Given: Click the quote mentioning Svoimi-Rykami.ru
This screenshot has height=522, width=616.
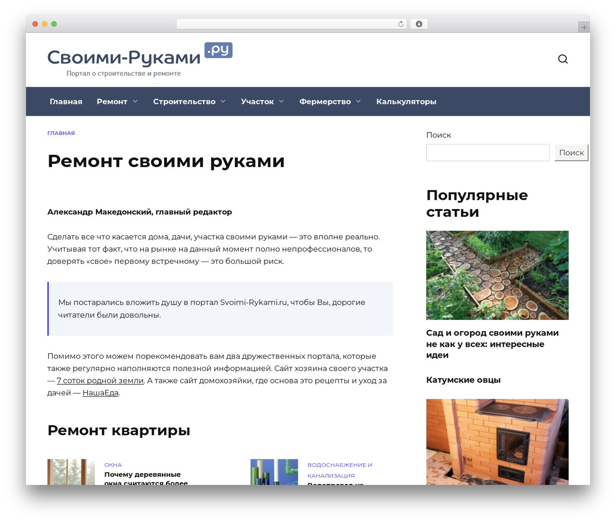Looking at the screenshot, I should 220,309.
